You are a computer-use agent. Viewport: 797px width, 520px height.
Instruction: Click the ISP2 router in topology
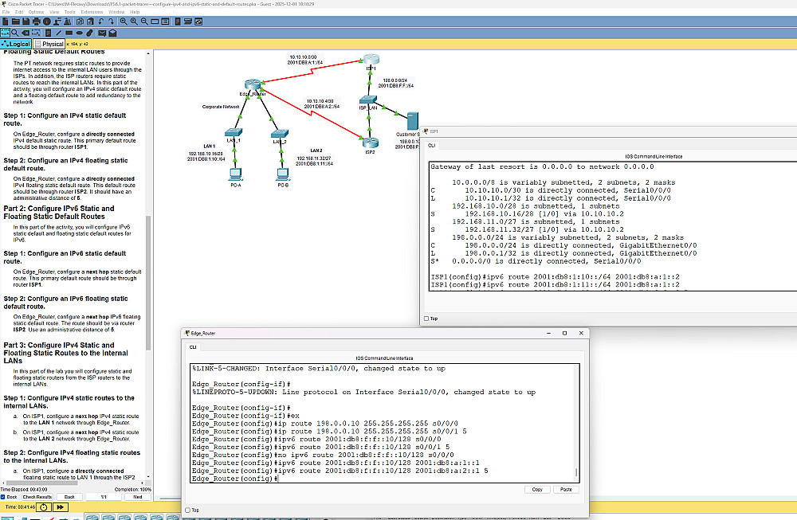pyautogui.click(x=370, y=143)
